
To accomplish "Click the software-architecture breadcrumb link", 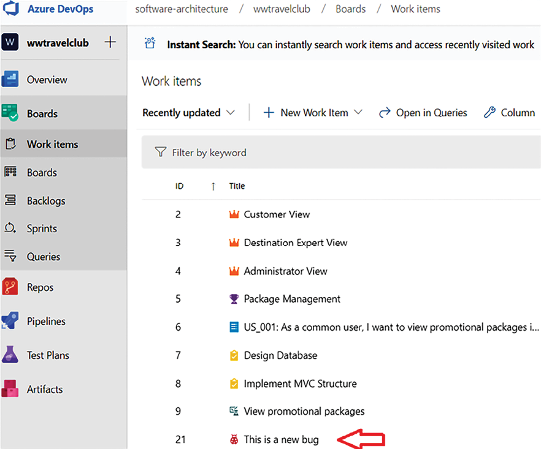I will tap(182, 9).
